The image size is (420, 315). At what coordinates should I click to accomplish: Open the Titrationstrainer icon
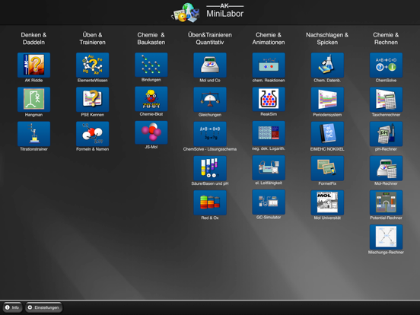pyautogui.click(x=33, y=134)
